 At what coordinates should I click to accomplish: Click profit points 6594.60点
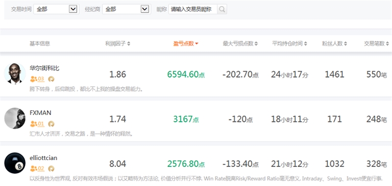coord(186,74)
